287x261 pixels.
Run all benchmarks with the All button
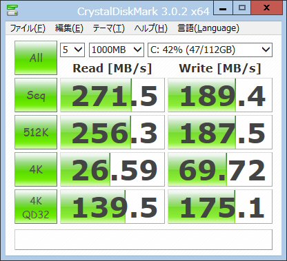36,58
